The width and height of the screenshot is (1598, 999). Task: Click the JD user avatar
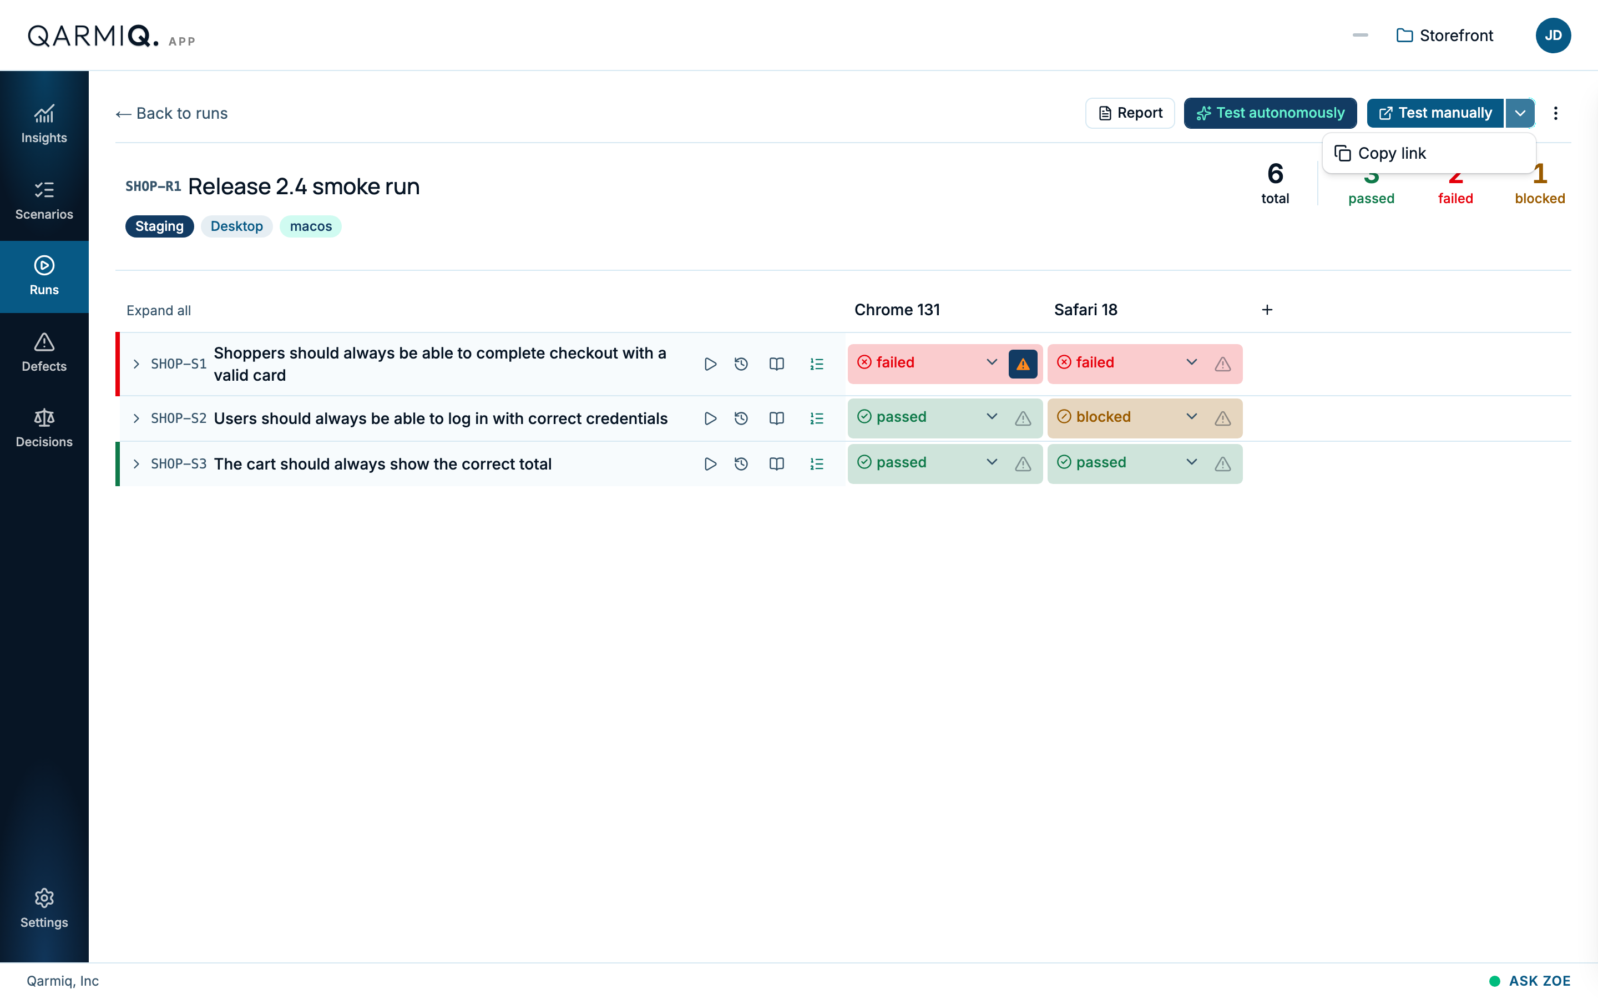pos(1553,35)
